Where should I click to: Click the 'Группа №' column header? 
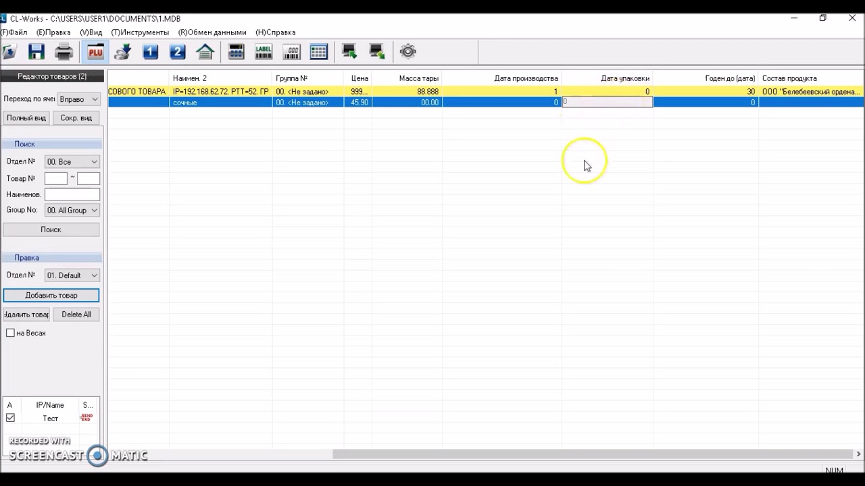coord(308,78)
